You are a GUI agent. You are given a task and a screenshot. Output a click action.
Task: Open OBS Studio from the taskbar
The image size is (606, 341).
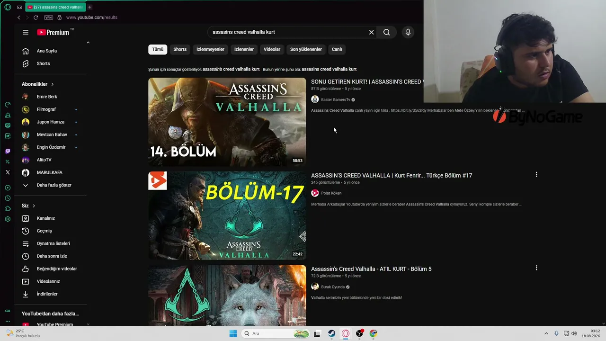(359, 333)
